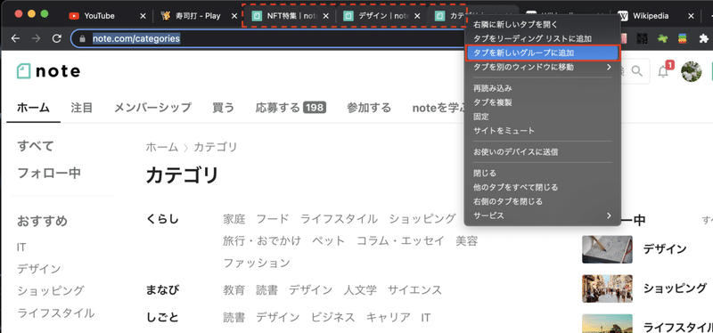Open the user profile avatar menu

click(692, 71)
